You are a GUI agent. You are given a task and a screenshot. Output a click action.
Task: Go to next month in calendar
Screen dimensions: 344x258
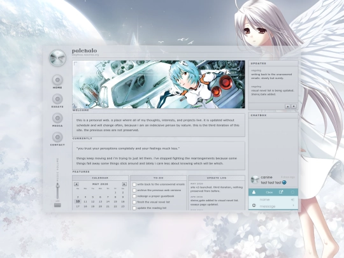[x=124, y=184]
